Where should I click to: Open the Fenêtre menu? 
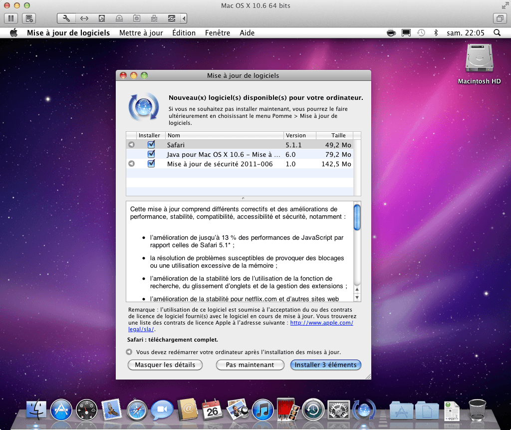(x=218, y=32)
